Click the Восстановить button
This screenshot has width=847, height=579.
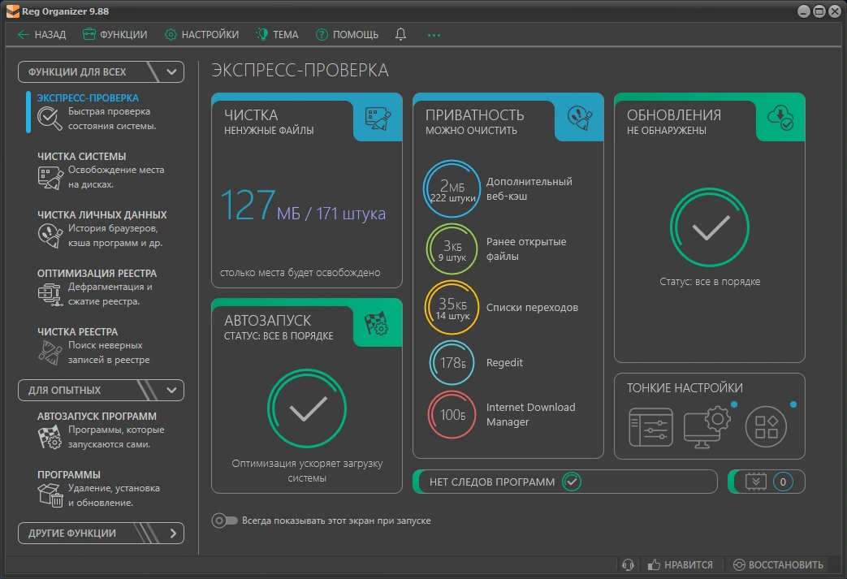[778, 565]
